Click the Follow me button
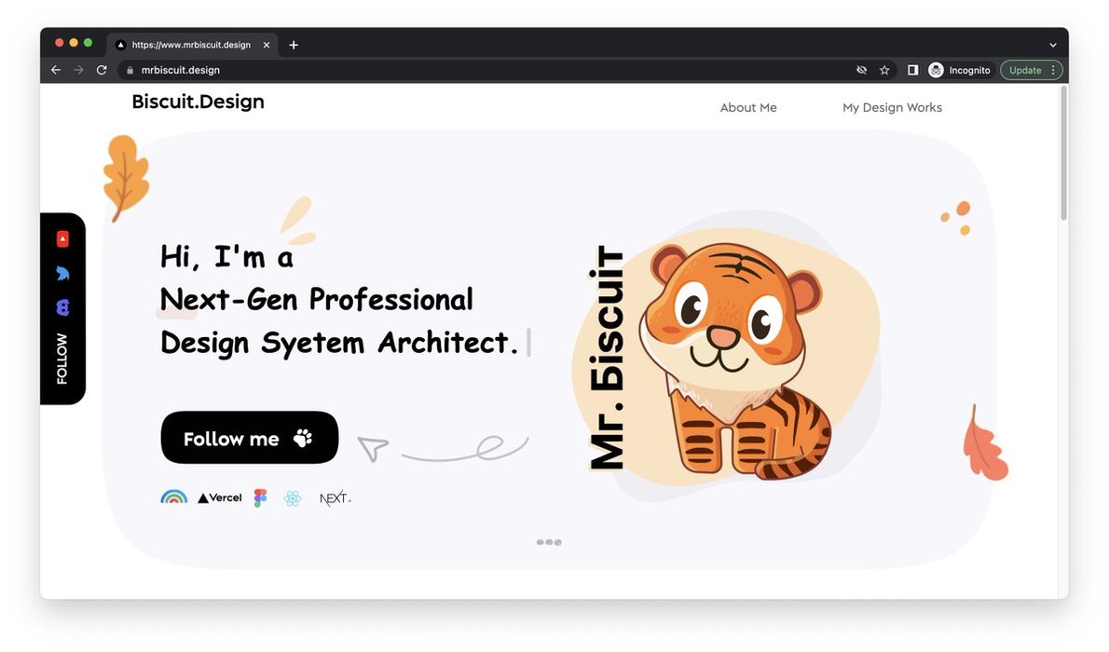 (250, 438)
